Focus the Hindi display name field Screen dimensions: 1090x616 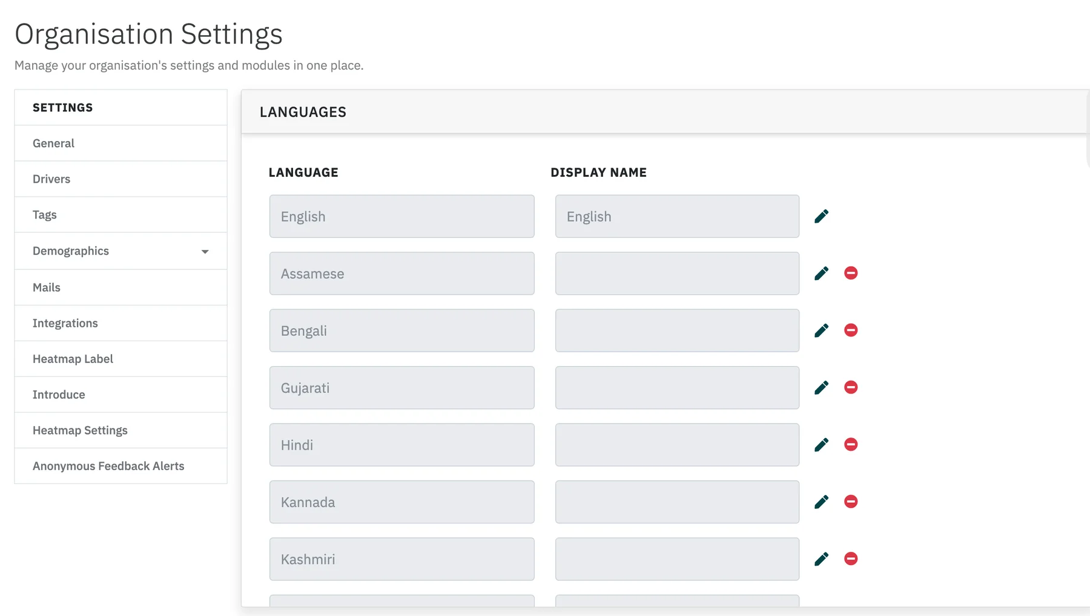[x=677, y=445]
